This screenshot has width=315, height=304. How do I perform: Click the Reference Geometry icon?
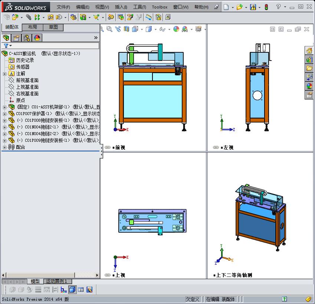96,17
